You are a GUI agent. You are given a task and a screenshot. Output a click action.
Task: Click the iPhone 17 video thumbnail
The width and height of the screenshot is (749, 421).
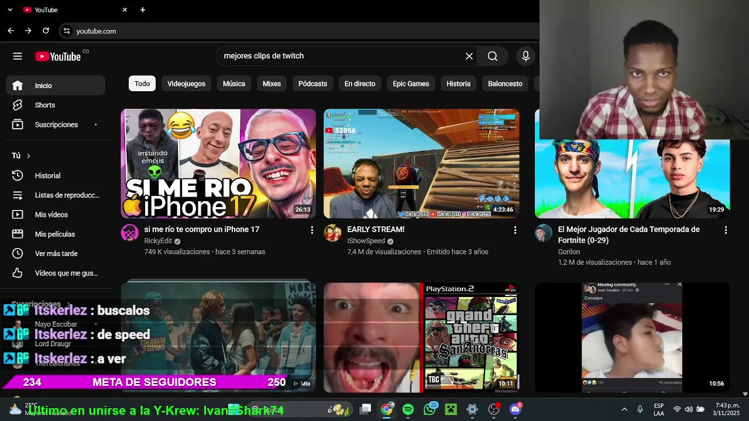click(x=218, y=163)
